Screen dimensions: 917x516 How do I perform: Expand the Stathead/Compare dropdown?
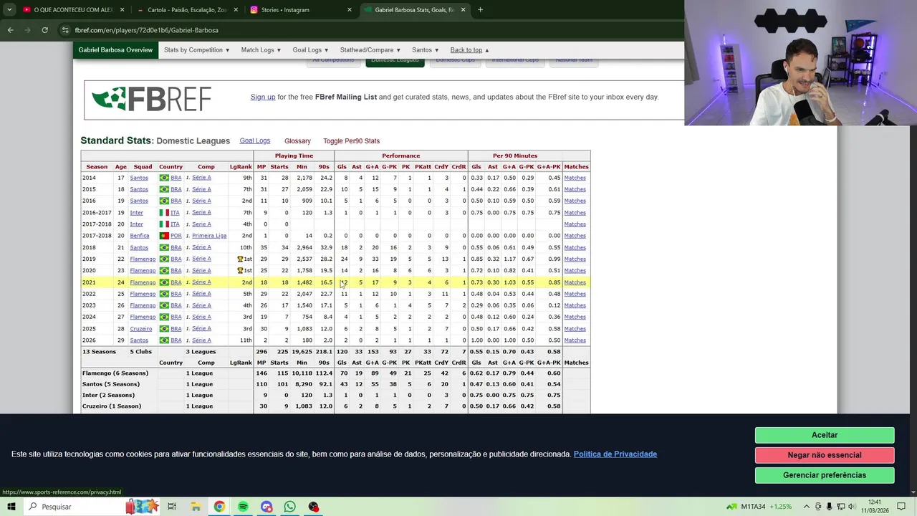coord(370,50)
